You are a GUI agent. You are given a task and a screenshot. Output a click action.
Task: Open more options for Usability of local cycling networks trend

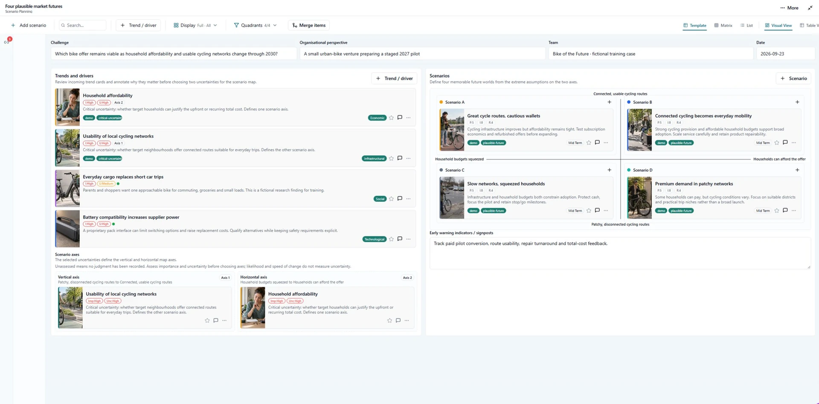[408, 158]
